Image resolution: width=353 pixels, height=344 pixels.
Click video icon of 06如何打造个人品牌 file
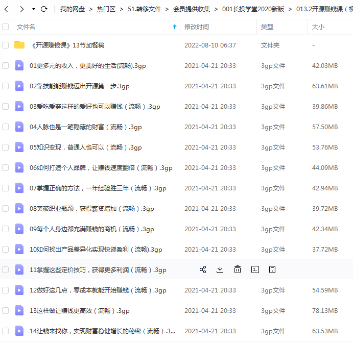pos(19,167)
